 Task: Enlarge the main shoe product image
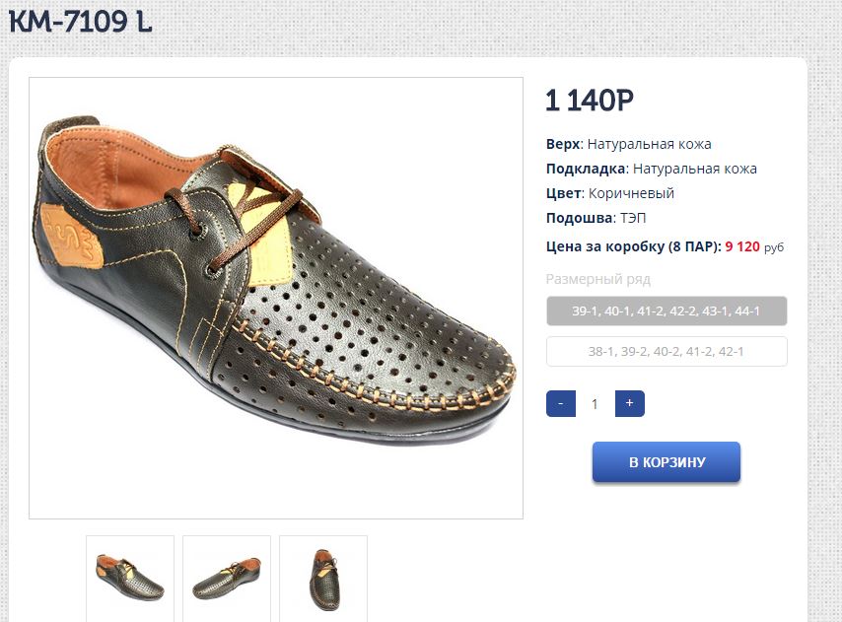click(276, 298)
